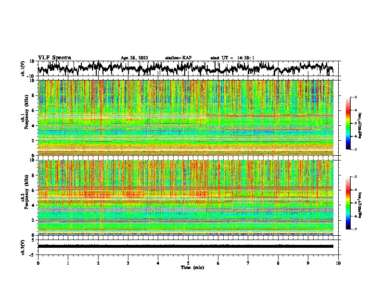Click the "station=KAP" header label
The height and width of the screenshot is (295, 381).
tap(178, 58)
